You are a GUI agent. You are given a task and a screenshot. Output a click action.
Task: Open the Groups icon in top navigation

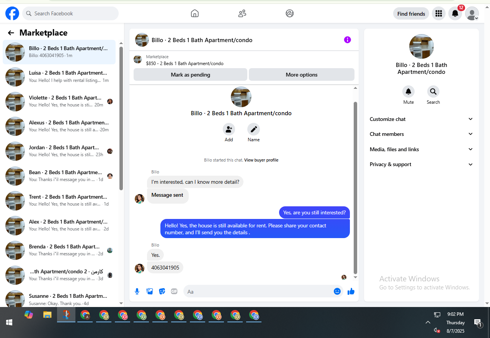click(290, 13)
